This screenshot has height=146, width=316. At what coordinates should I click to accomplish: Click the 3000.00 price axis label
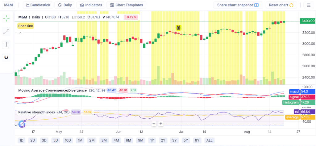[308, 44]
